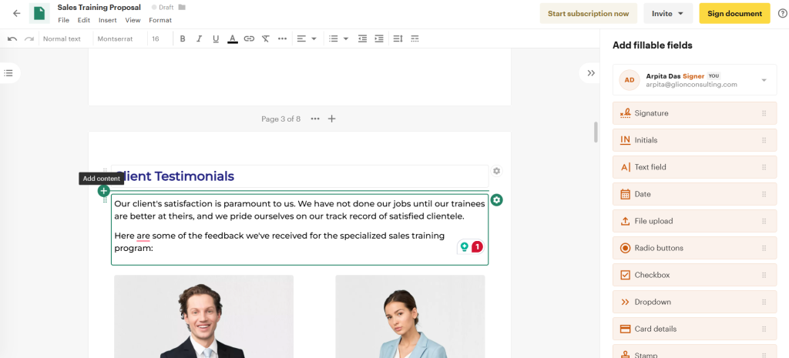Image resolution: width=789 pixels, height=358 pixels.
Task: Open the File menu
Action: coord(63,20)
